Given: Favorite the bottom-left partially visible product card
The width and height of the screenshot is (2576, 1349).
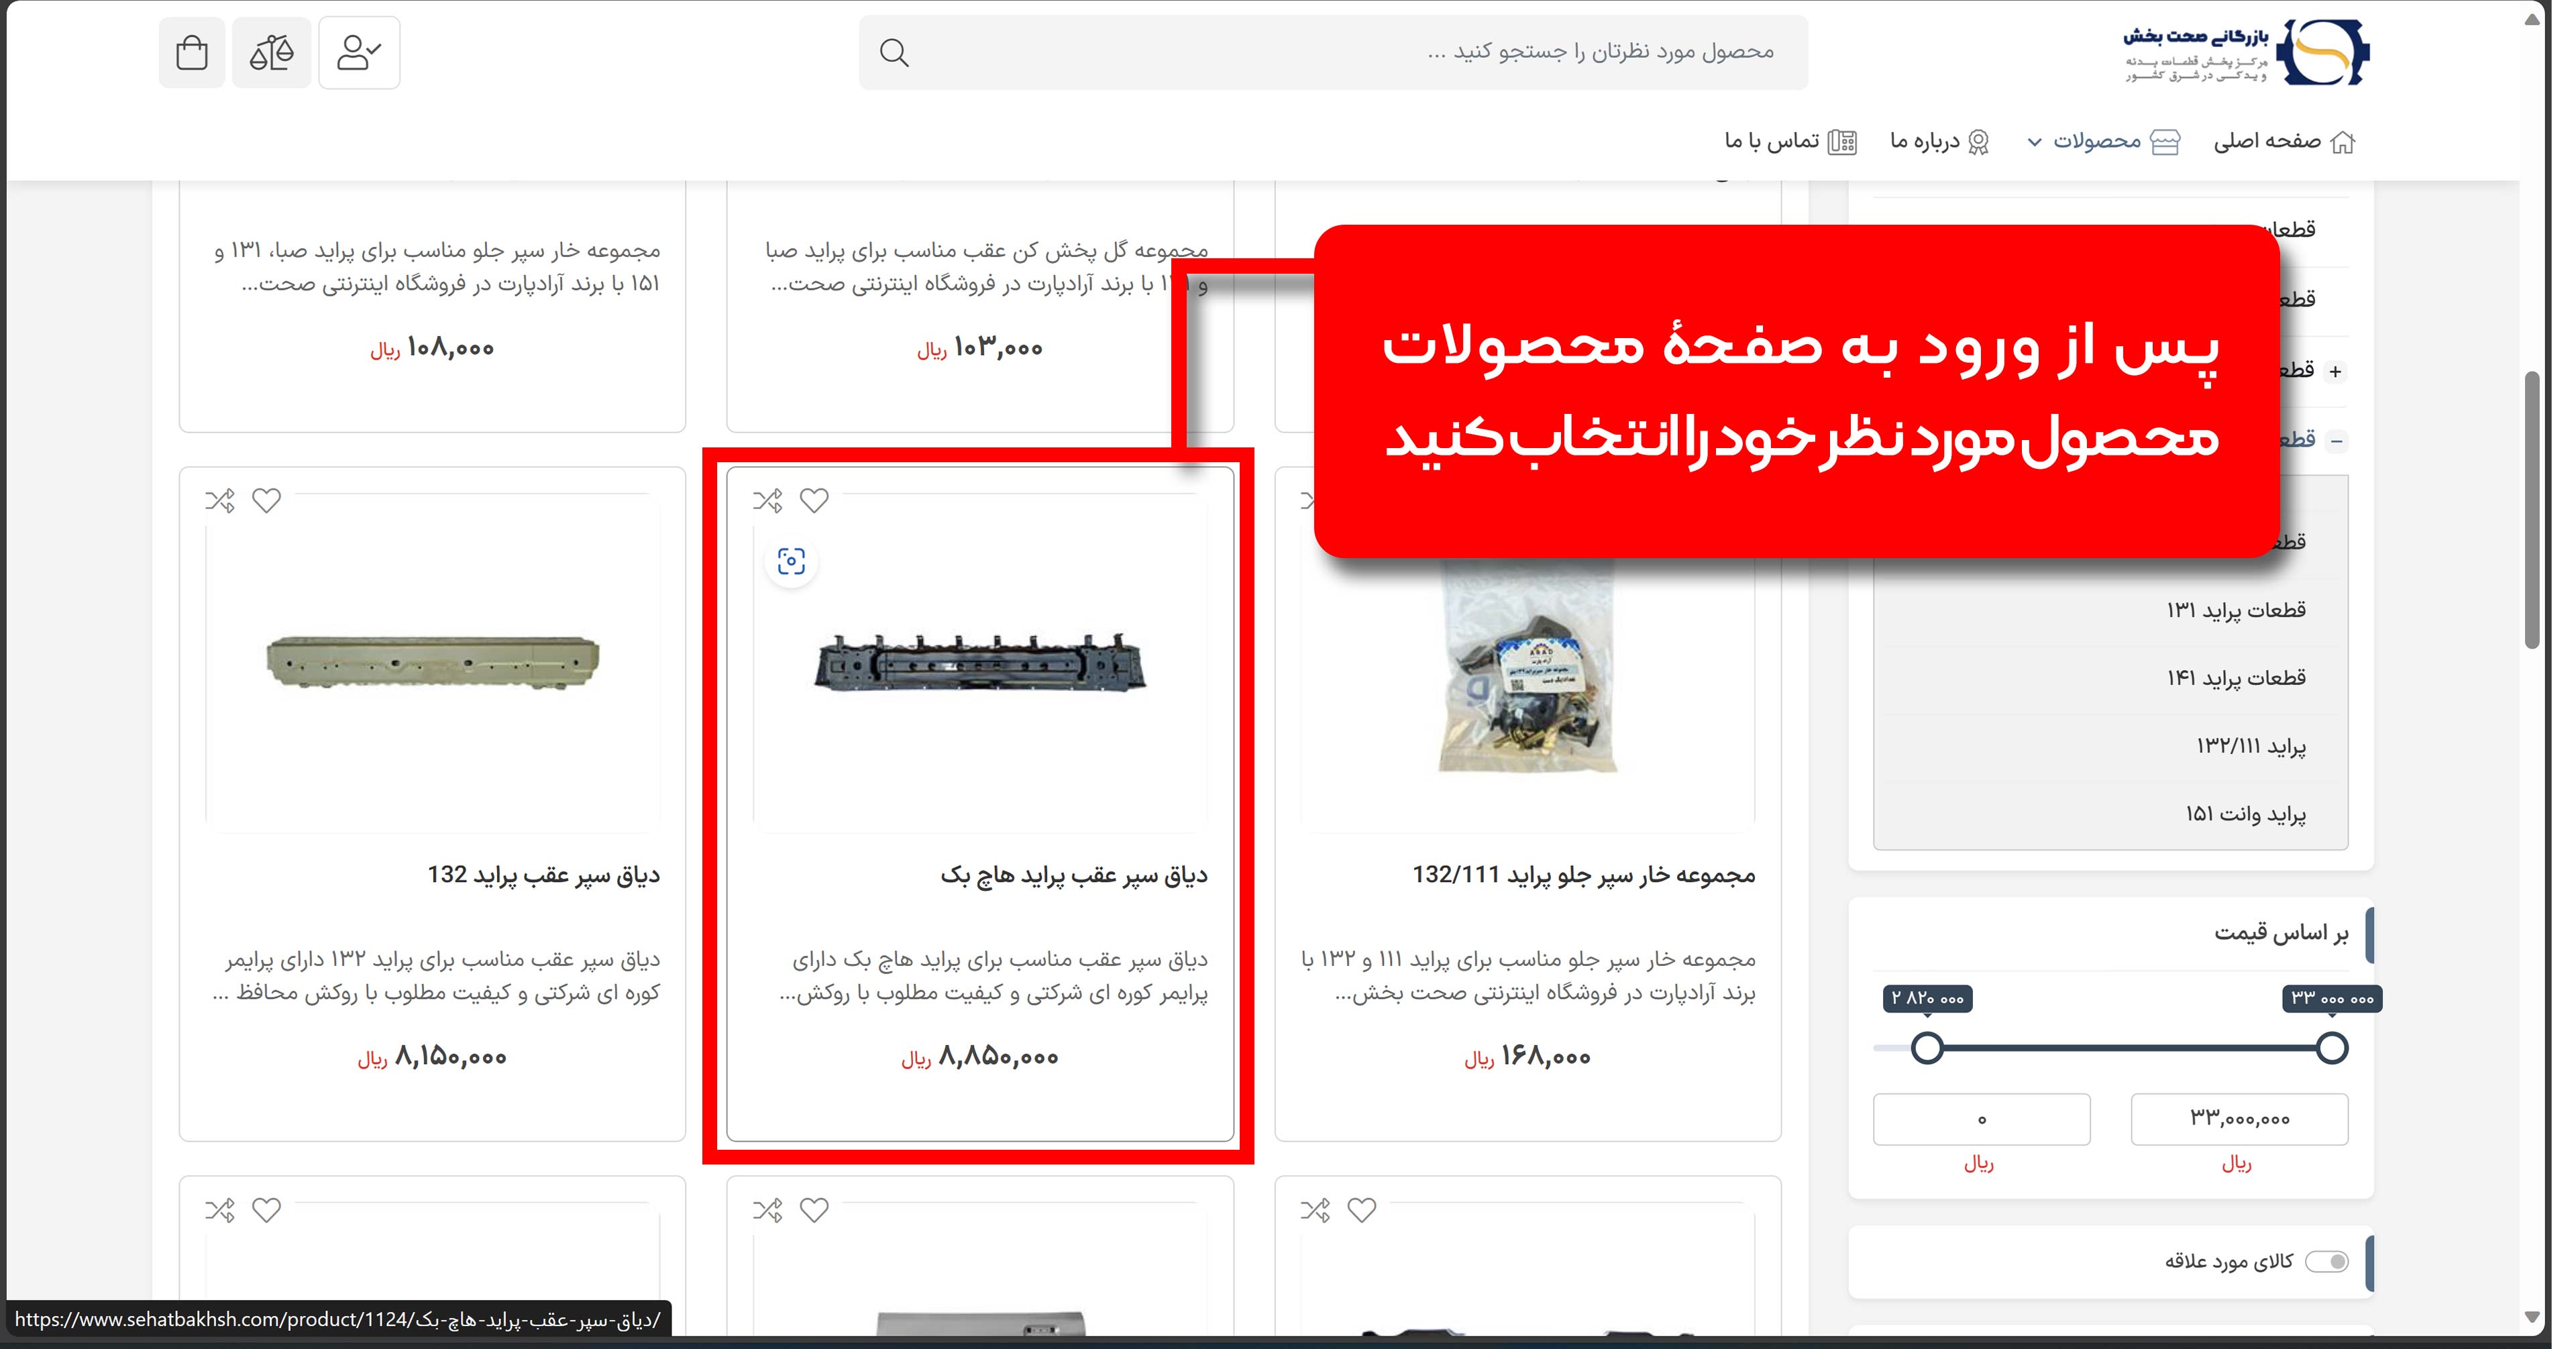Looking at the screenshot, I should [266, 1210].
